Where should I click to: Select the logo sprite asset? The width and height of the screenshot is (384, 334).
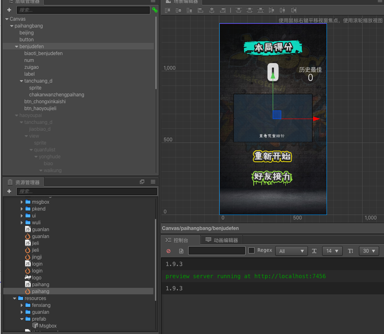coord(33,278)
